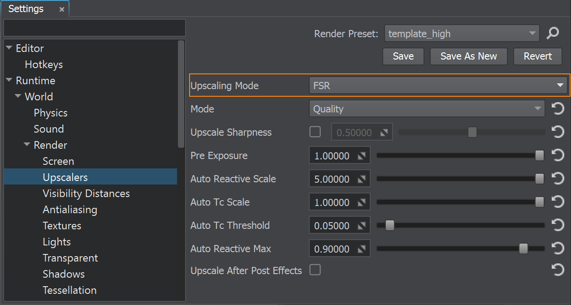This screenshot has height=305, width=571.
Task: Open Shadows settings
Action: (64, 274)
